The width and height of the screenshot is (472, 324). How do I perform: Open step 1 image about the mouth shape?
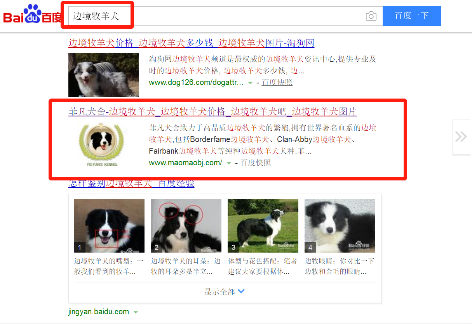[x=109, y=226]
